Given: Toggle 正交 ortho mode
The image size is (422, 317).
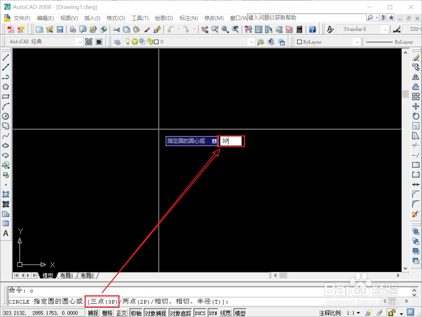Looking at the screenshot, I should click(x=121, y=313).
